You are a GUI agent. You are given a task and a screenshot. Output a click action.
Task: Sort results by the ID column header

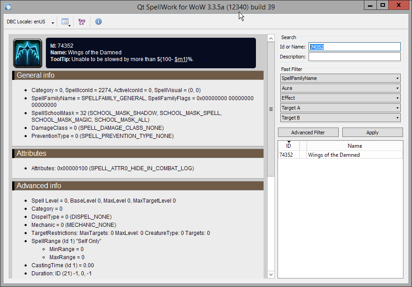pyautogui.click(x=288, y=146)
